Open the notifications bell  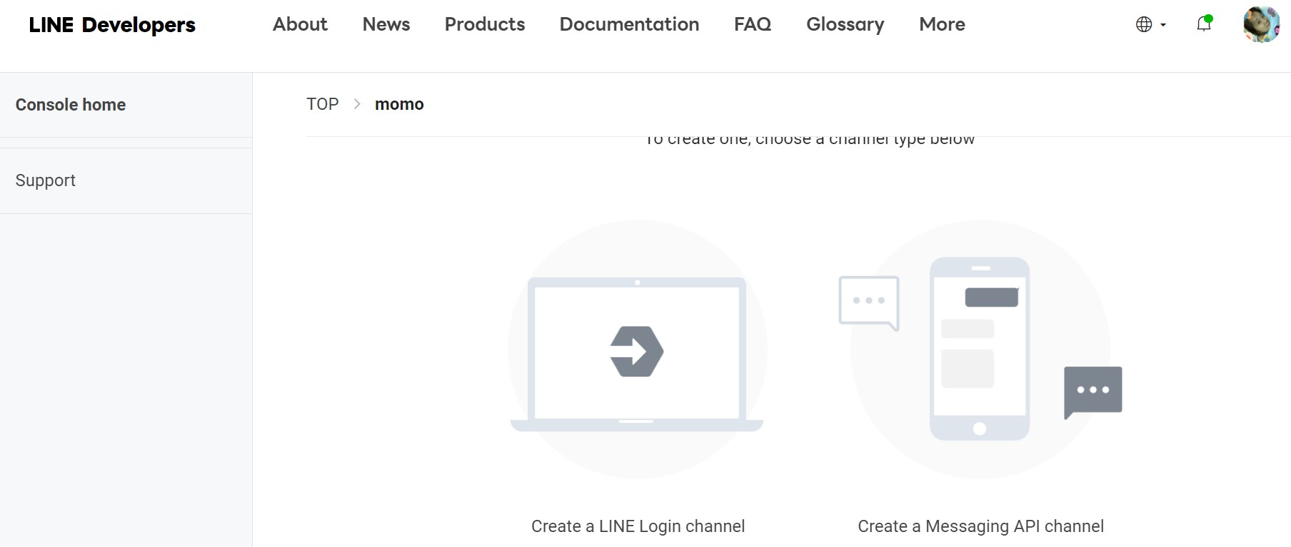pyautogui.click(x=1204, y=24)
